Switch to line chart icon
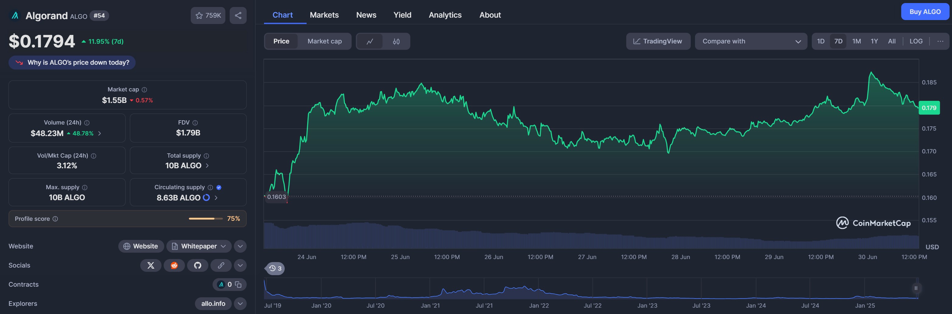 (x=370, y=41)
